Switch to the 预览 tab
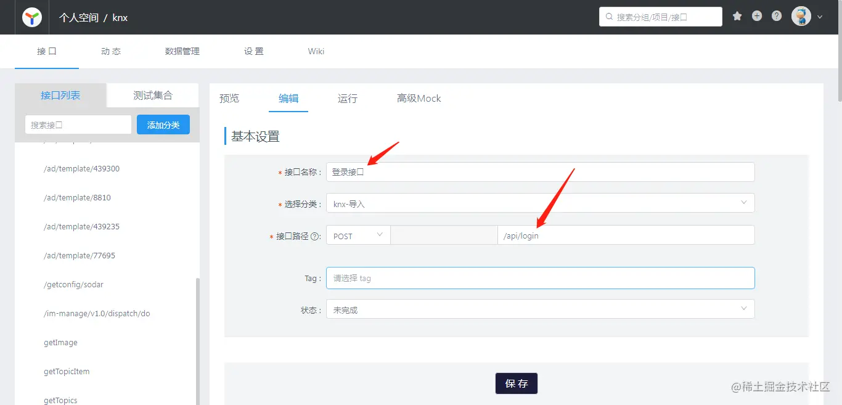 tap(229, 98)
